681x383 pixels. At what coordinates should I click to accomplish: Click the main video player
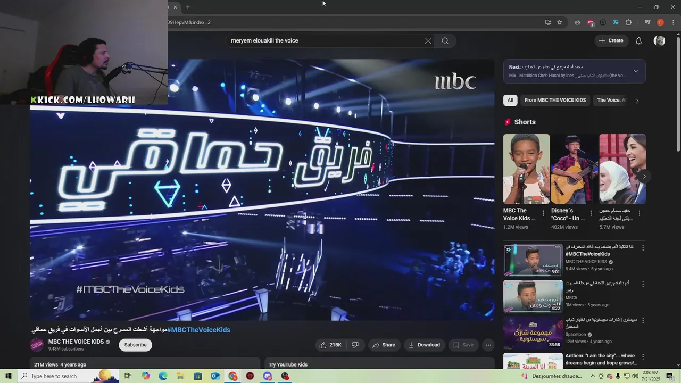coord(262,189)
